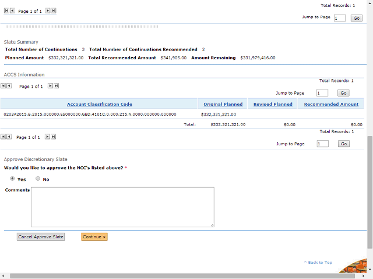Click the horizontal scrollbar thumb
Viewport: 373px width, 279px height.
tap(182, 276)
